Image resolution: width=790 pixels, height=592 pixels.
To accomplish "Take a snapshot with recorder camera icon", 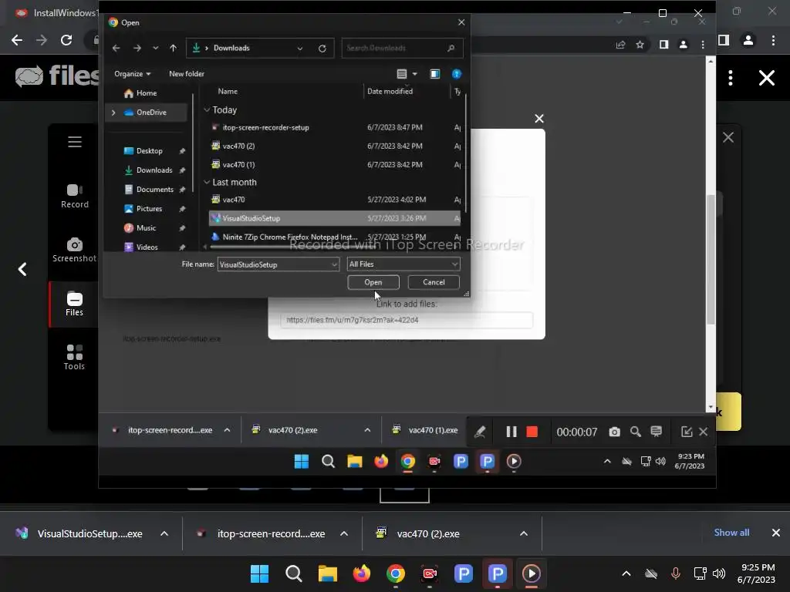I will tap(615, 432).
